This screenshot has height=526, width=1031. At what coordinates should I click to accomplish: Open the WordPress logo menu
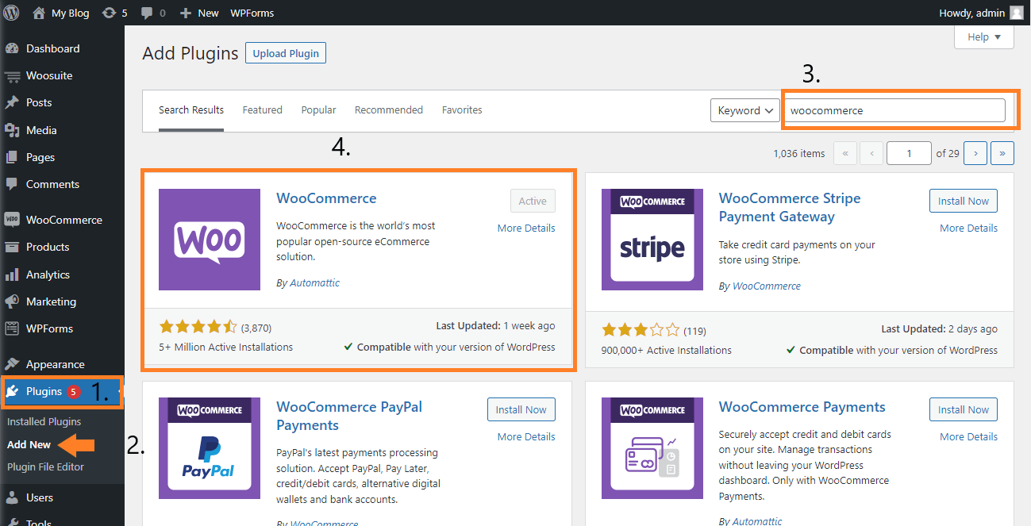pyautogui.click(x=11, y=13)
